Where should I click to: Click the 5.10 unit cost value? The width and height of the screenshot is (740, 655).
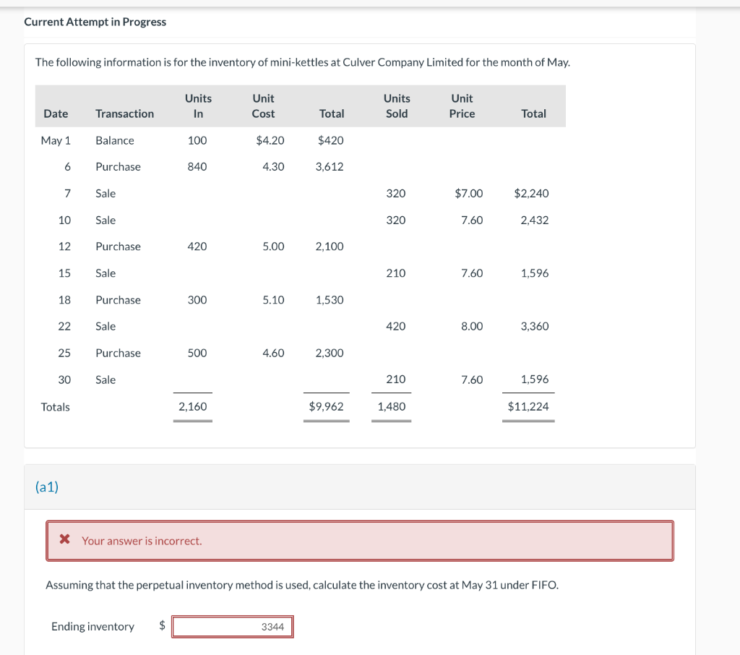coord(273,299)
